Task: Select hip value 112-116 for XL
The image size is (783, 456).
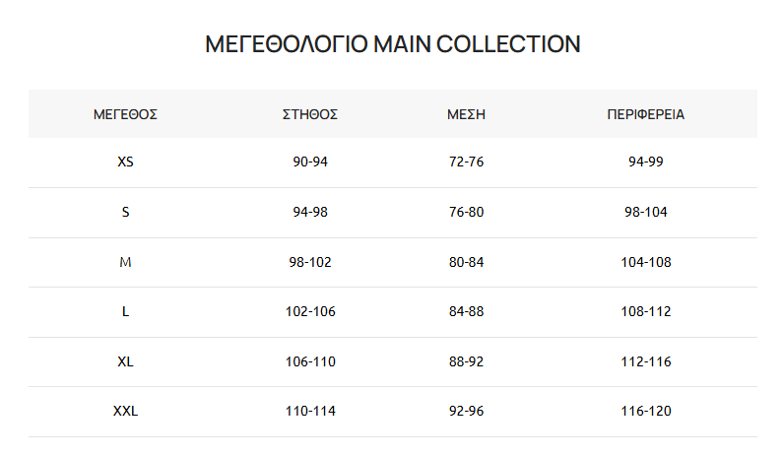Action: (x=646, y=361)
